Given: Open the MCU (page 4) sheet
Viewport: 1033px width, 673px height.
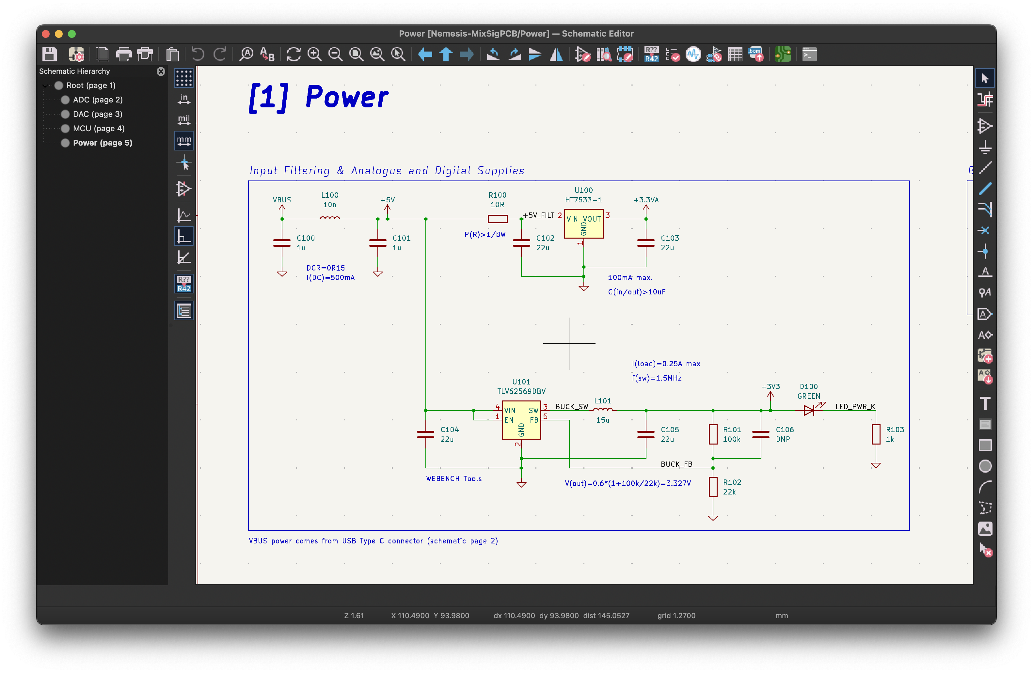Looking at the screenshot, I should 99,129.
